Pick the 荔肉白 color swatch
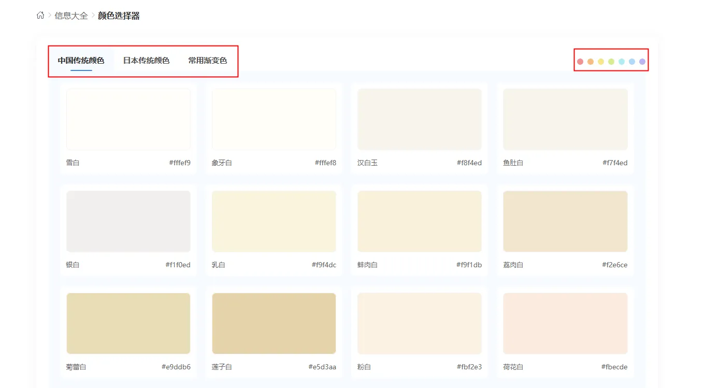Screen dimensions: 719x388 (x=565, y=221)
